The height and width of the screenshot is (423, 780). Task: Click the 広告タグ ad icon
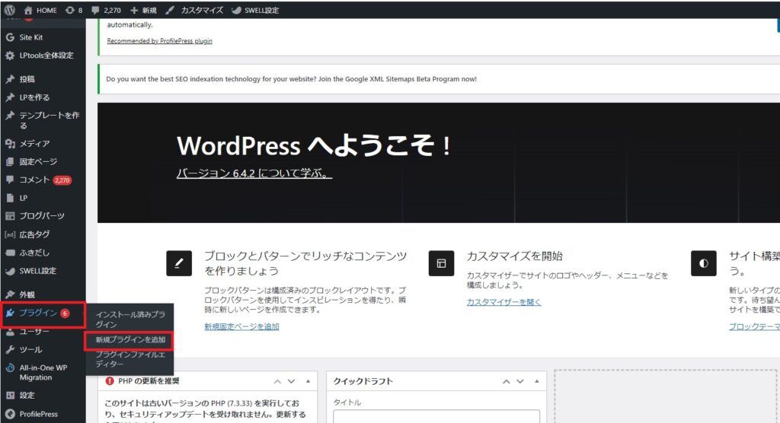[x=10, y=234]
